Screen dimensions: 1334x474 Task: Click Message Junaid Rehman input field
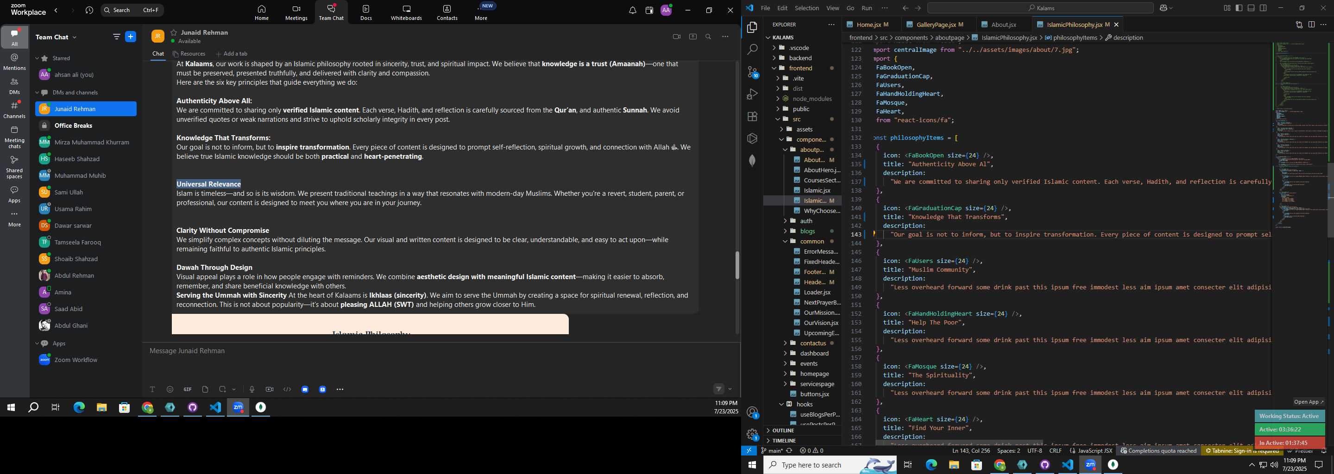pos(440,351)
